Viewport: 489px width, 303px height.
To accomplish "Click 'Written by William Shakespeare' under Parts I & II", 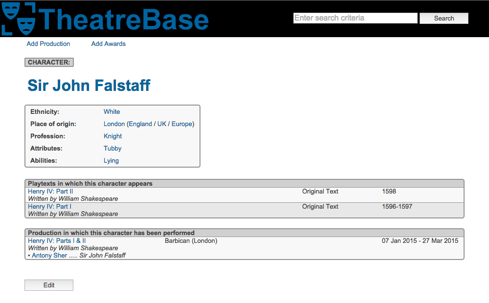I will coord(73,248).
